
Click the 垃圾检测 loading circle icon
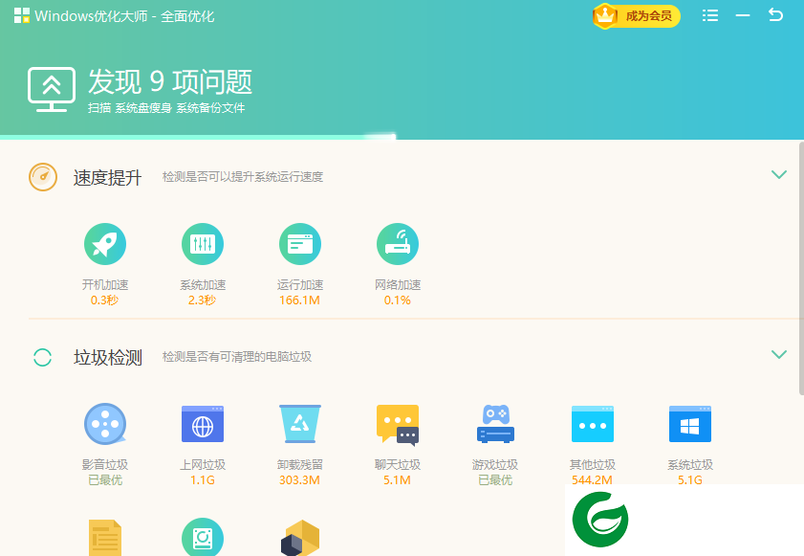coord(43,357)
